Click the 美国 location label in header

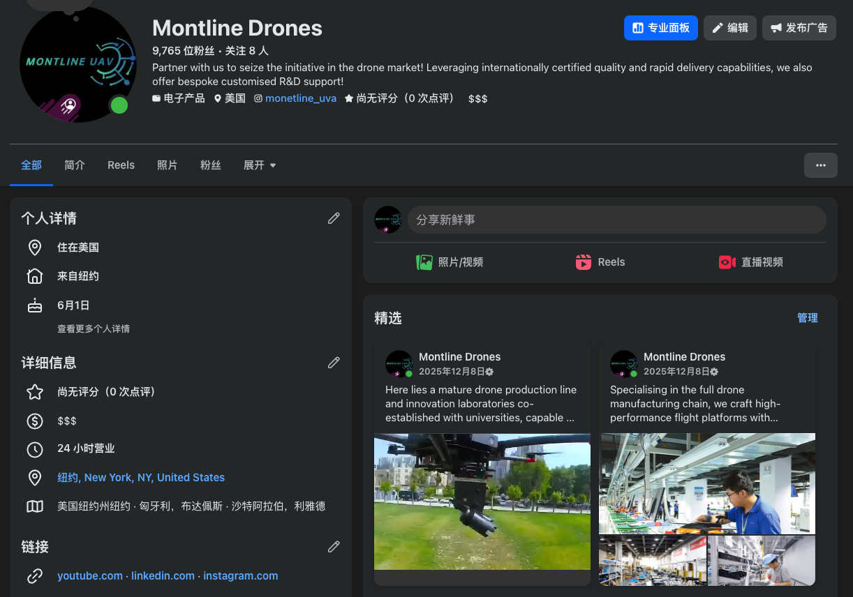(235, 98)
